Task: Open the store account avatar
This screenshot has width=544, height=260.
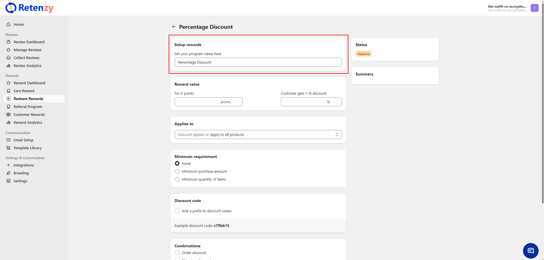Action: 534,8
